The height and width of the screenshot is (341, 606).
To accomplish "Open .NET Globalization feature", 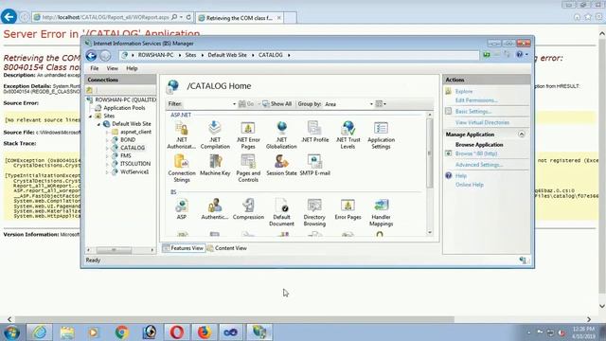I will pos(281,135).
